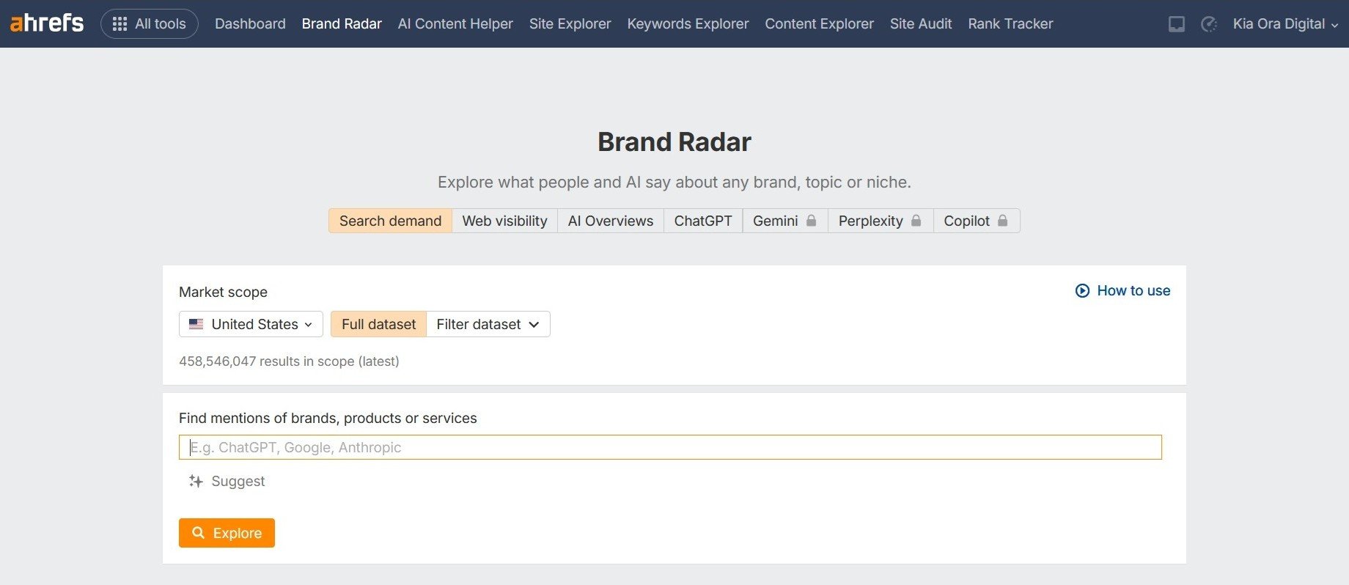Go to Dashboard
The width and height of the screenshot is (1349, 585).
click(x=250, y=23)
